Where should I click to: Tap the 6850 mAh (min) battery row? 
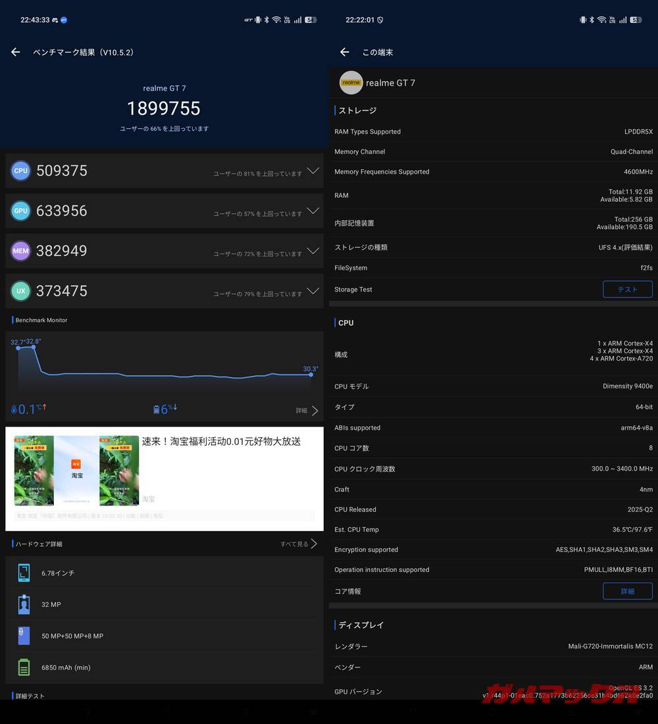point(164,667)
